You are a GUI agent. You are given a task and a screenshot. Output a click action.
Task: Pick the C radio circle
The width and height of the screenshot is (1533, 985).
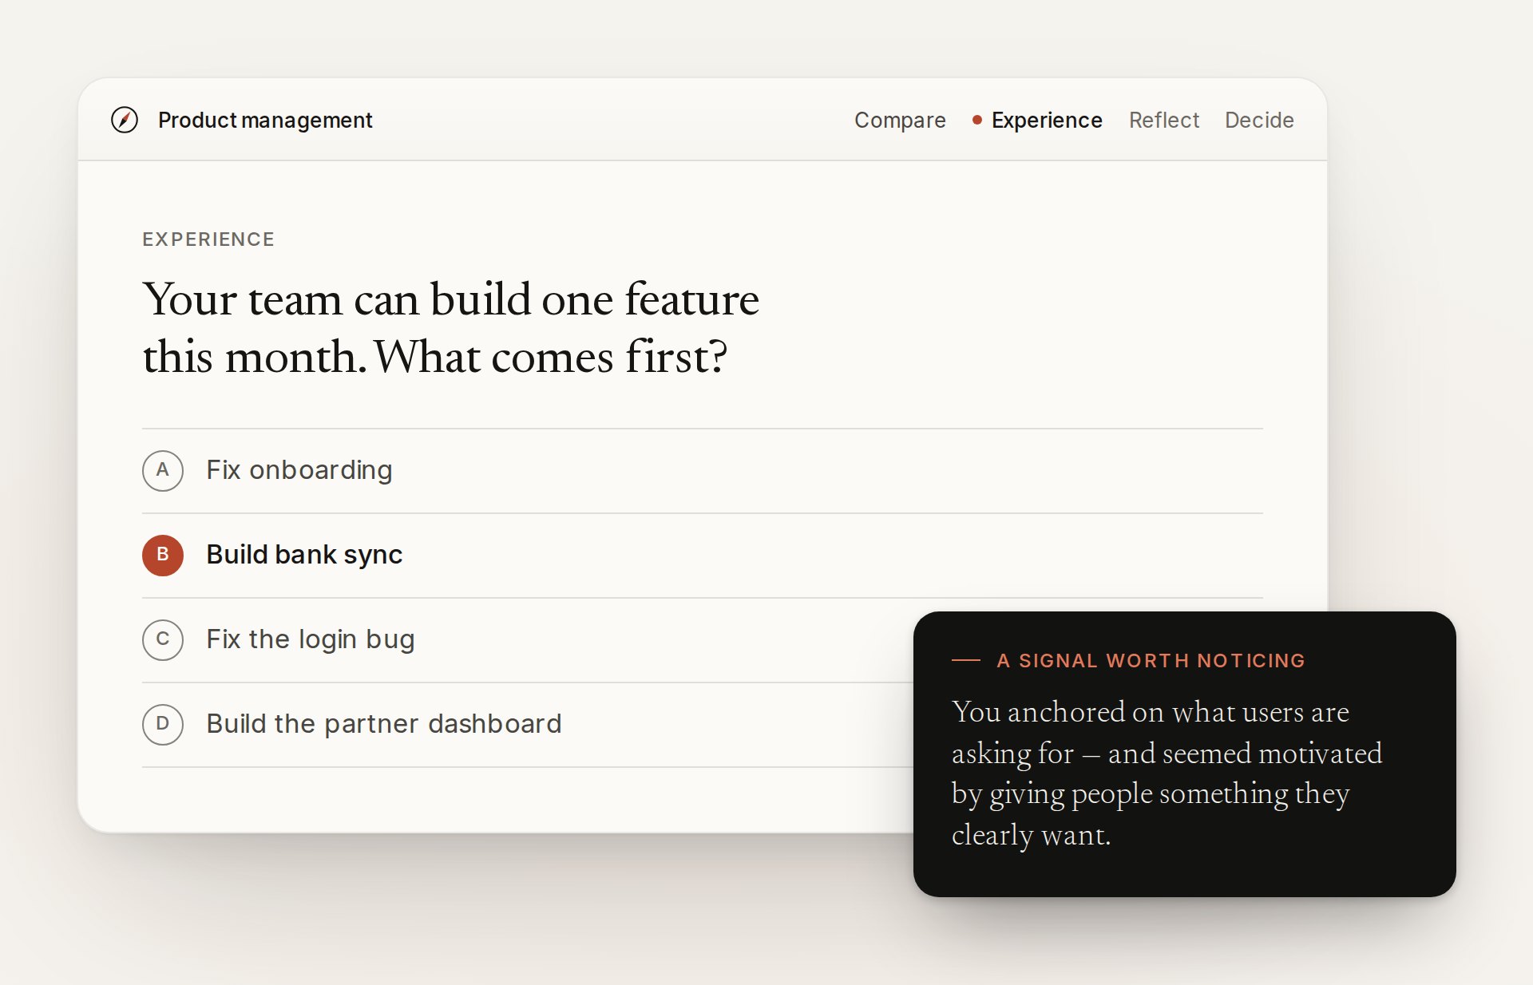click(x=163, y=639)
